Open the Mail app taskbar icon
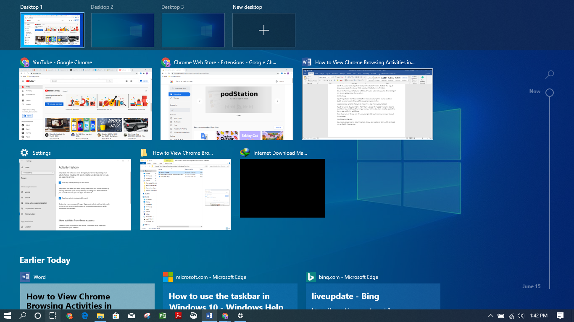Viewport: 574px width, 322px height. 132,316
